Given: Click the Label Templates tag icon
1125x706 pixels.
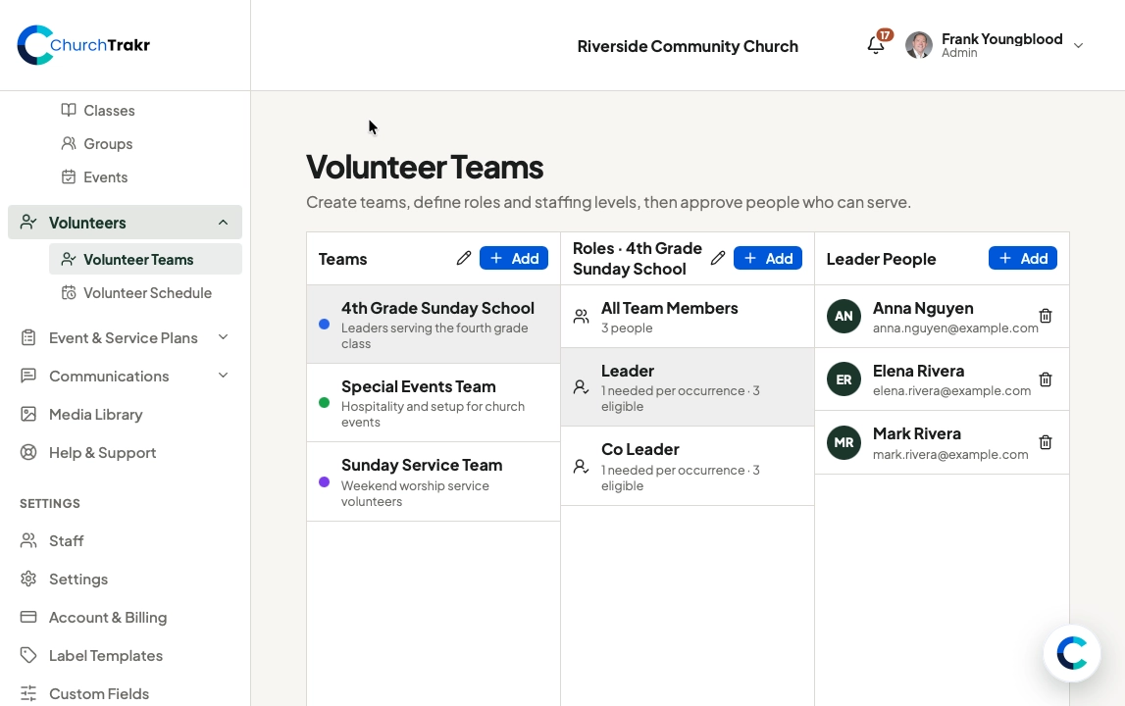Looking at the screenshot, I should 28,656.
